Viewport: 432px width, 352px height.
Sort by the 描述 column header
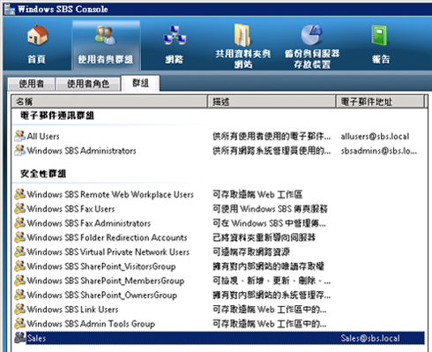pos(272,101)
